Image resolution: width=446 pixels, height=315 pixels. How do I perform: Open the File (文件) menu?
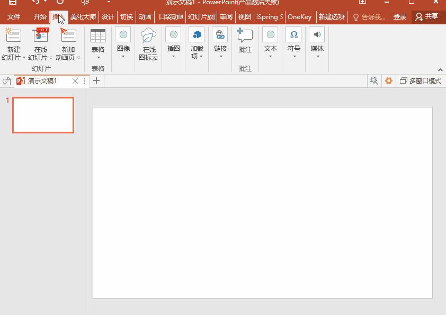click(x=14, y=17)
